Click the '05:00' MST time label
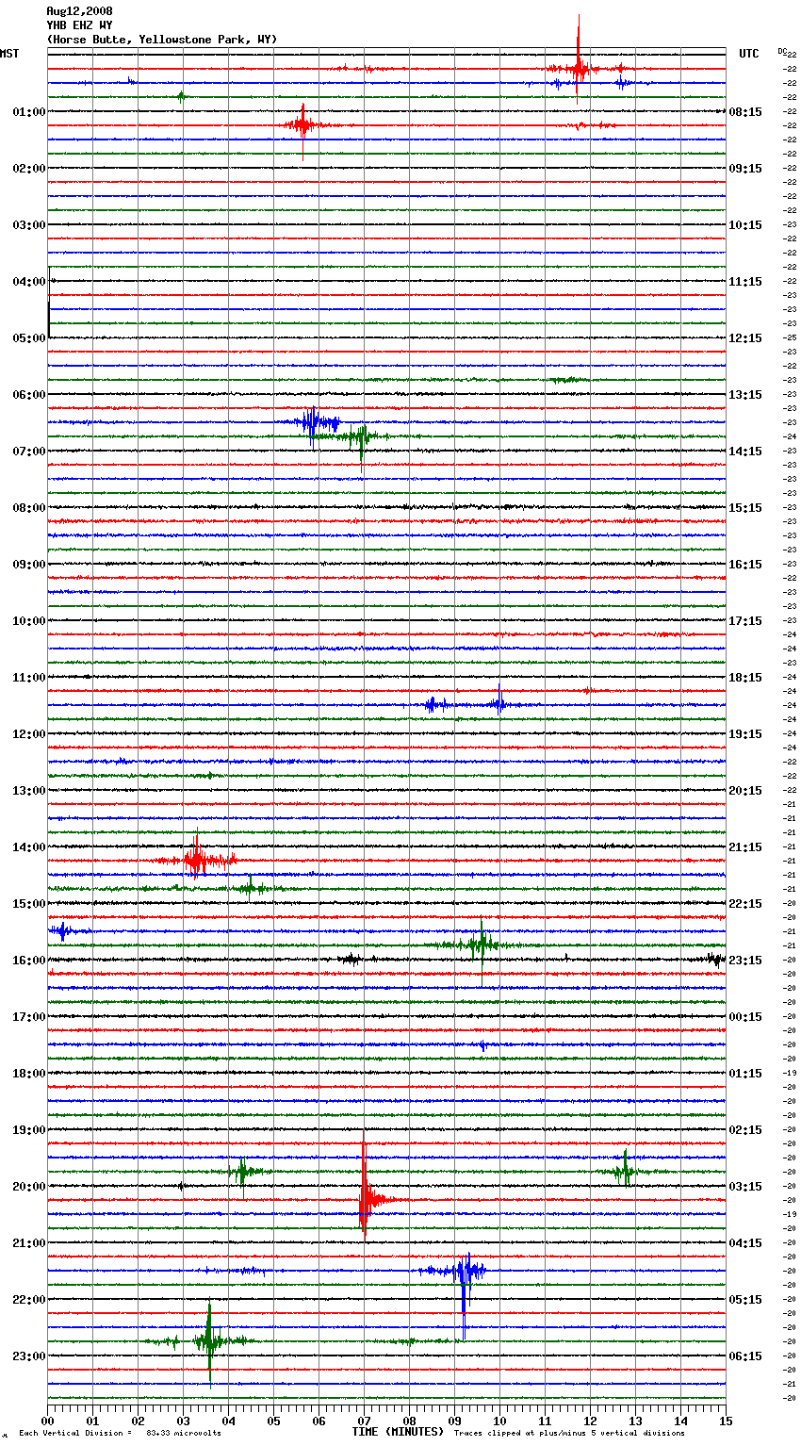 tap(29, 338)
